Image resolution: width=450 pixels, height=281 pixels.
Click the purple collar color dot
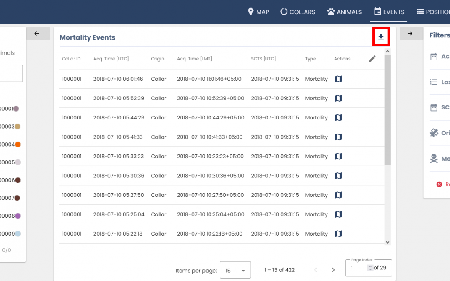tap(18, 216)
